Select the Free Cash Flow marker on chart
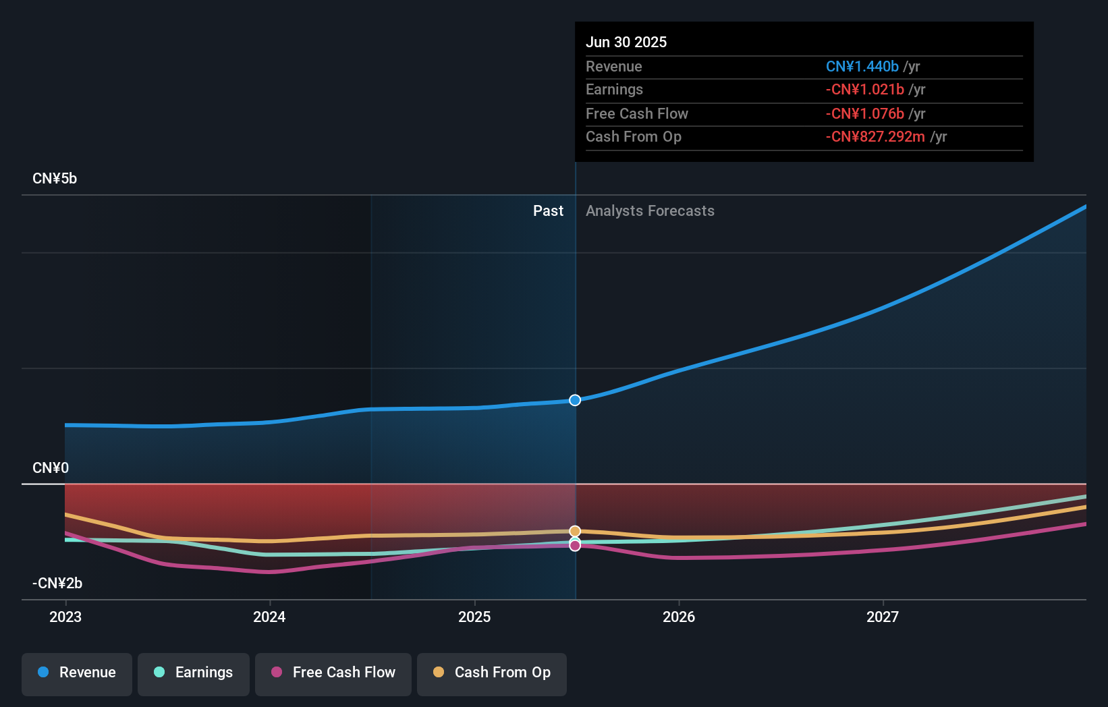Viewport: 1108px width, 707px height. click(x=574, y=545)
